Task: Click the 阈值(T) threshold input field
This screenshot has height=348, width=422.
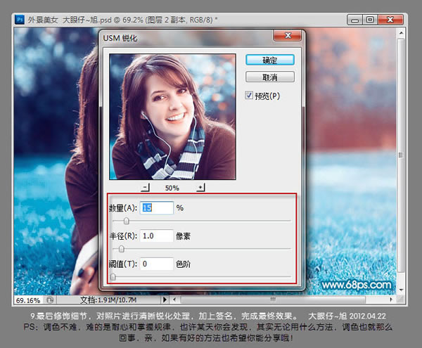Action: [x=156, y=264]
